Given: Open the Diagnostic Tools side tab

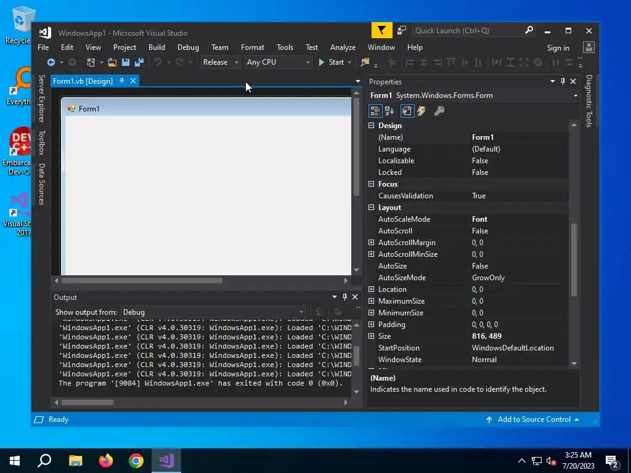Looking at the screenshot, I should pyautogui.click(x=588, y=101).
